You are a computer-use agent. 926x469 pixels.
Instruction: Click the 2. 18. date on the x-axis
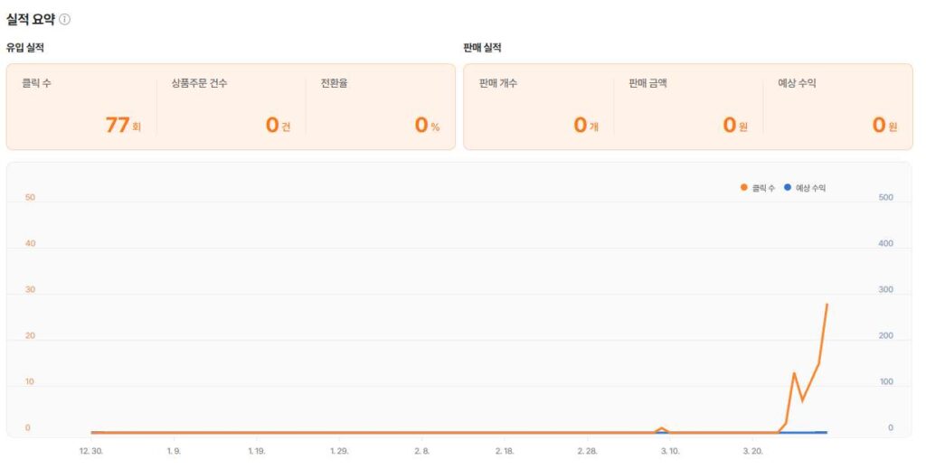click(505, 450)
